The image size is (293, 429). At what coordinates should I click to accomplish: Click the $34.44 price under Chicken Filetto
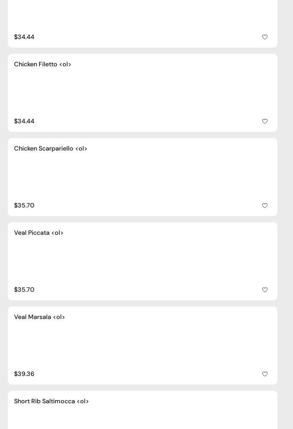click(x=24, y=121)
